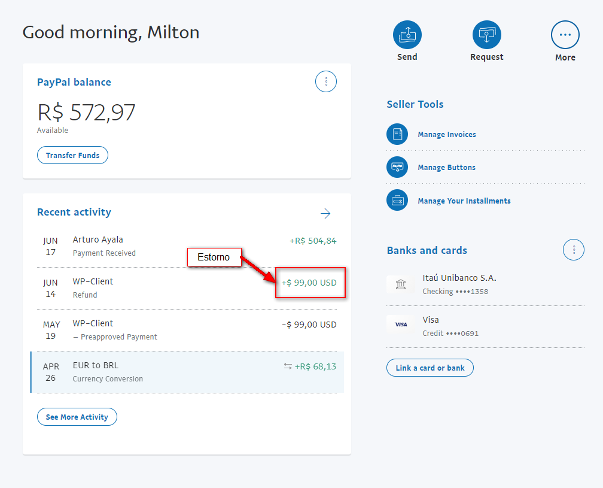
Task: Click Link a card or bank
Action: tap(430, 368)
